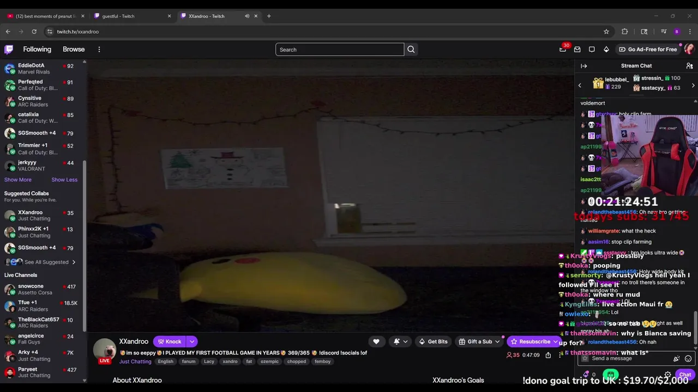698x392 pixels.
Task: Click XXandroo's channel avatar with LIVE badge
Action: click(104, 351)
